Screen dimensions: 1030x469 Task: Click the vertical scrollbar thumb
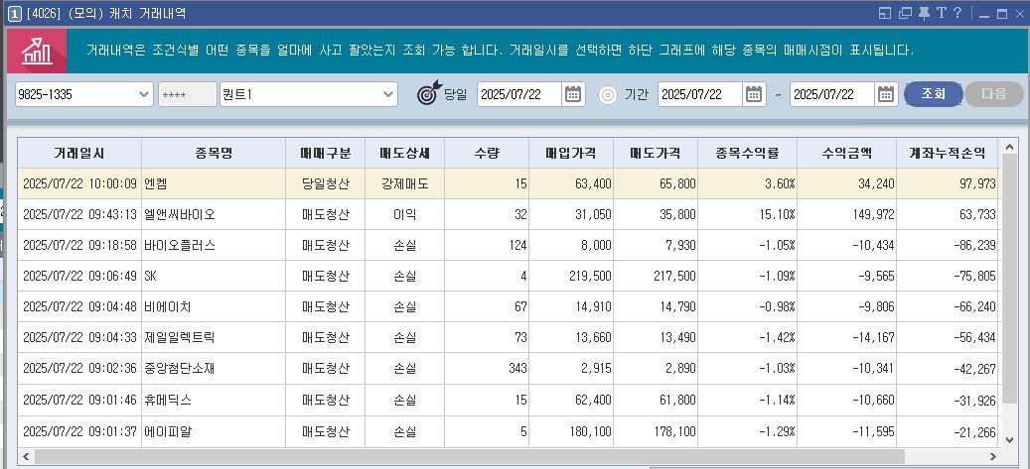1009,281
